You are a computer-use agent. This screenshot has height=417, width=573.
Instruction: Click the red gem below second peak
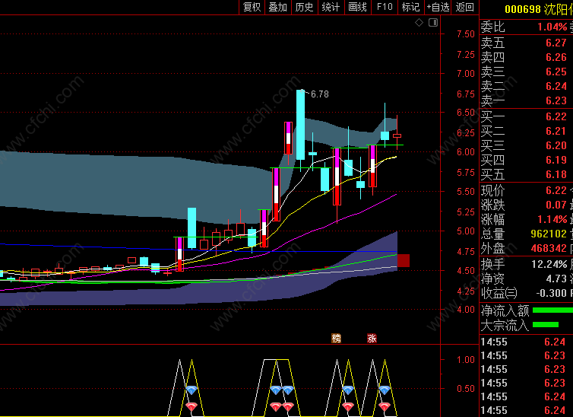(x=276, y=406)
